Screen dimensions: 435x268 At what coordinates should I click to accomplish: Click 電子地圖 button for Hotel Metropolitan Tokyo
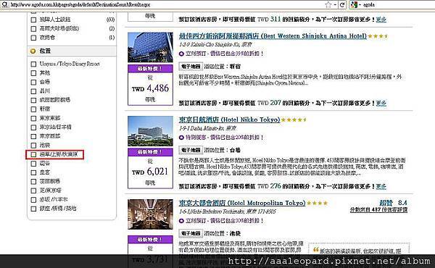tap(191, 234)
